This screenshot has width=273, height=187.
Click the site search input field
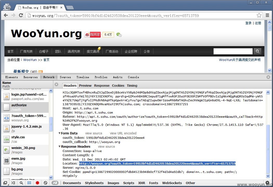(x=233, y=51)
